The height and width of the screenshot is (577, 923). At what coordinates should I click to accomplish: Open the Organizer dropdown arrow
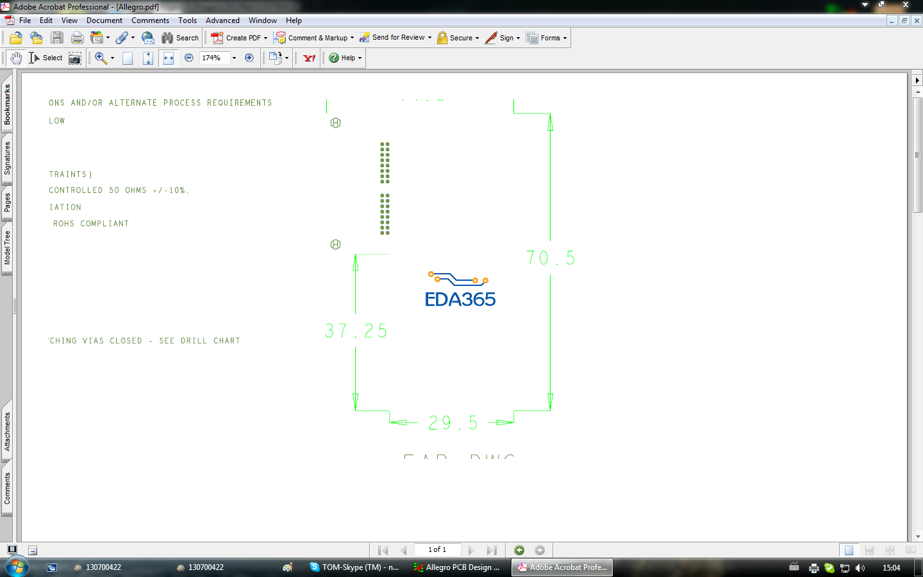(x=108, y=38)
